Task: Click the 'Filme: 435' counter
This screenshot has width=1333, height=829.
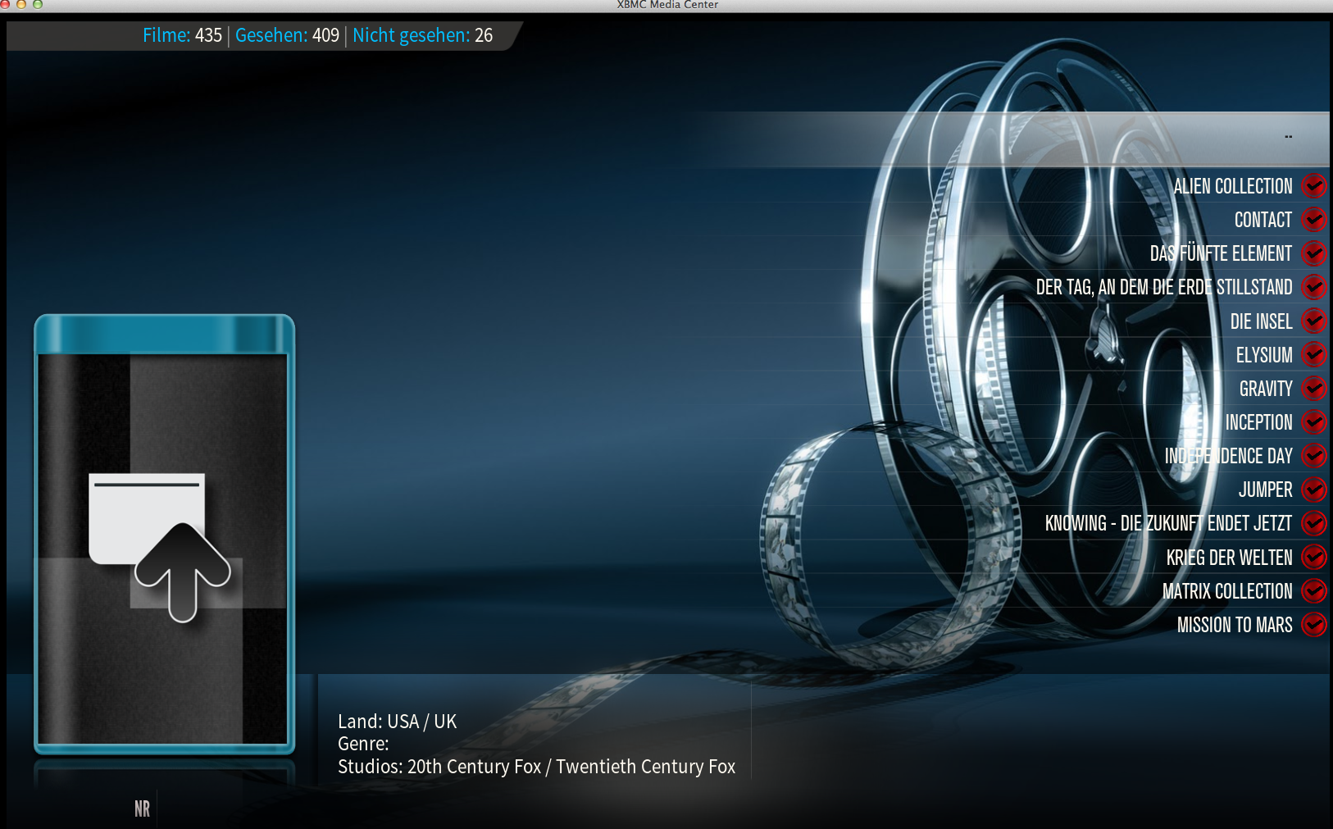Action: pos(182,35)
